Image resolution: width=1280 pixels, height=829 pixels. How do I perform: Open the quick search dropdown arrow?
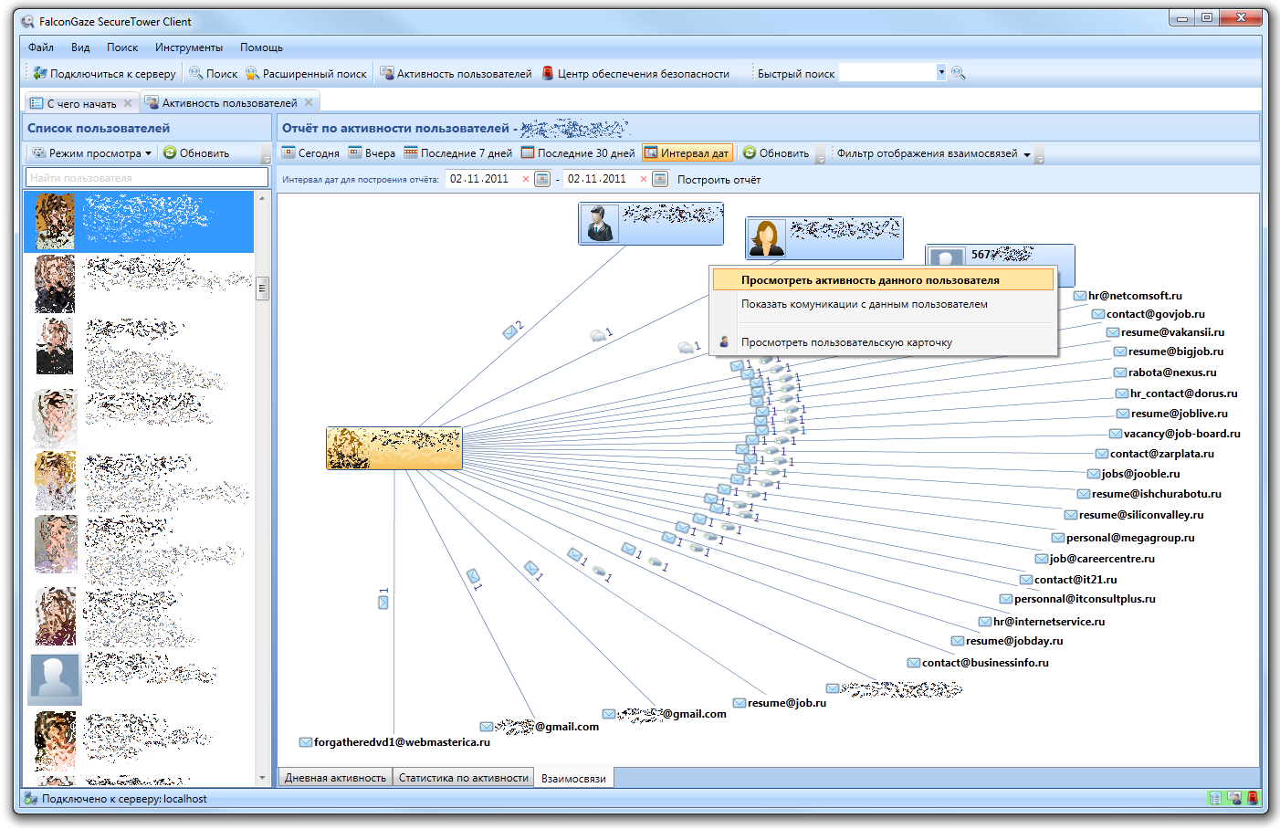(x=941, y=73)
